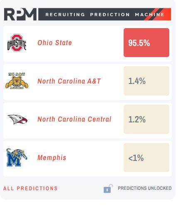Viewport: 178px width, 208px height.
Task: Click the Memphis Tigers logo
Action: (x=17, y=158)
